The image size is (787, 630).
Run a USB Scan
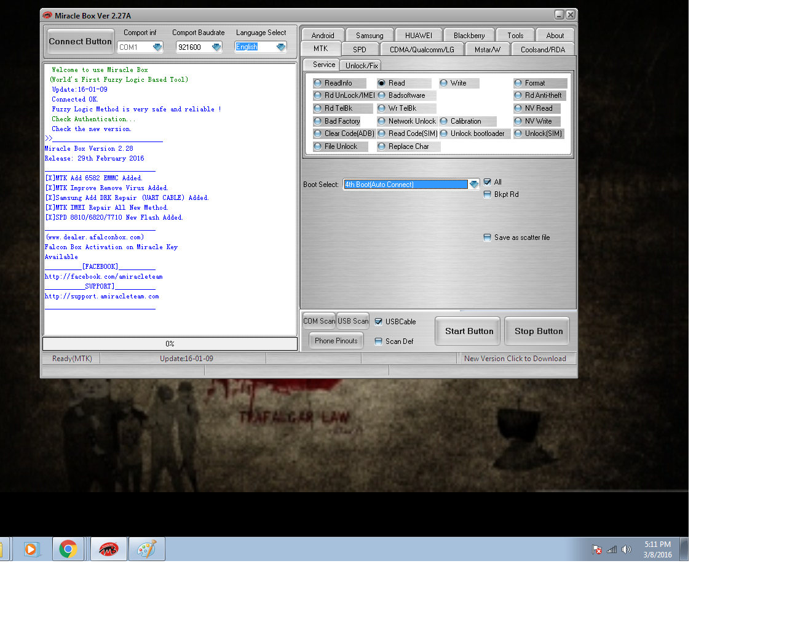coord(353,321)
